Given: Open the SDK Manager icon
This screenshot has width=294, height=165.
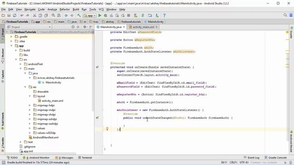Looking at the screenshot, I should pos(157,16).
